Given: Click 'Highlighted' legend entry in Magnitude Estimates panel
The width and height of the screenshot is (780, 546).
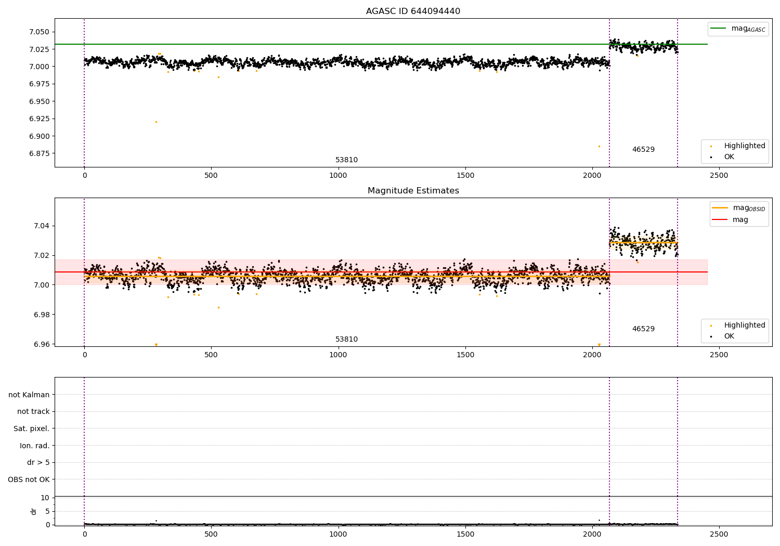Looking at the screenshot, I should tap(738, 326).
